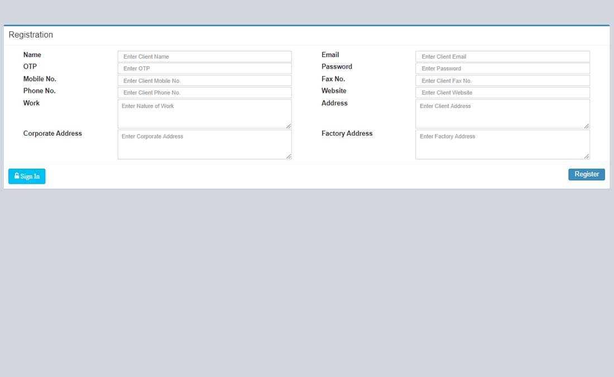Select the Enter Client Mobile No. field
The image size is (614, 377).
(204, 80)
